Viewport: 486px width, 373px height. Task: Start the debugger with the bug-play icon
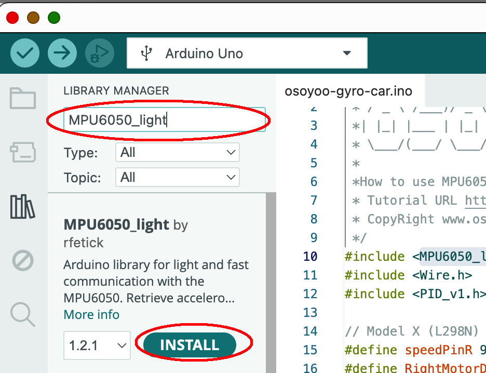coord(100,53)
